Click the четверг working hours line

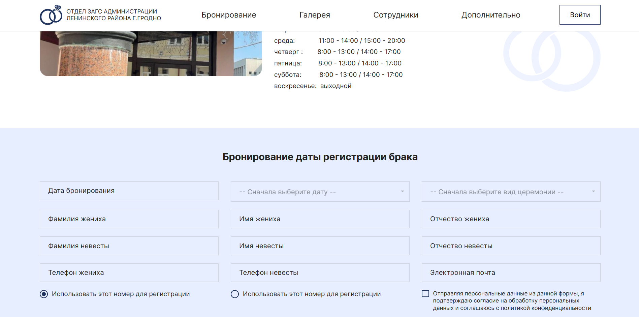[x=338, y=52]
